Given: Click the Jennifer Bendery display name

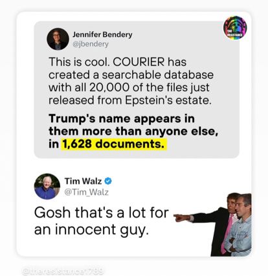Looking at the screenshot, I should click(x=102, y=34).
